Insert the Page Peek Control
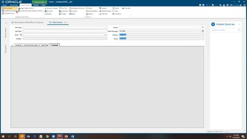This screenshot has width=247, height=139. 26,8
